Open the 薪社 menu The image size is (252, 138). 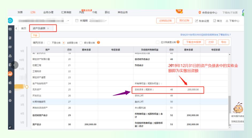tap(107, 12)
